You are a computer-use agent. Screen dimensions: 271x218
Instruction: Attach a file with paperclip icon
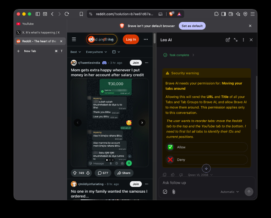174,192
